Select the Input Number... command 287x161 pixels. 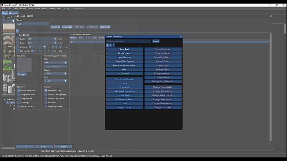tap(125, 57)
